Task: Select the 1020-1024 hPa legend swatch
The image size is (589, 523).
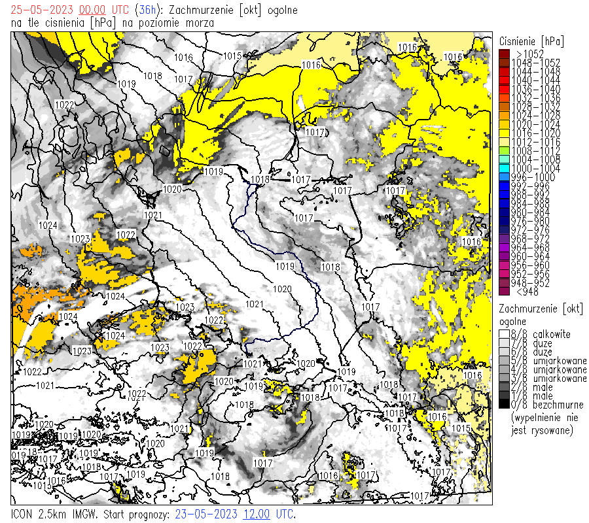Action: 504,124
